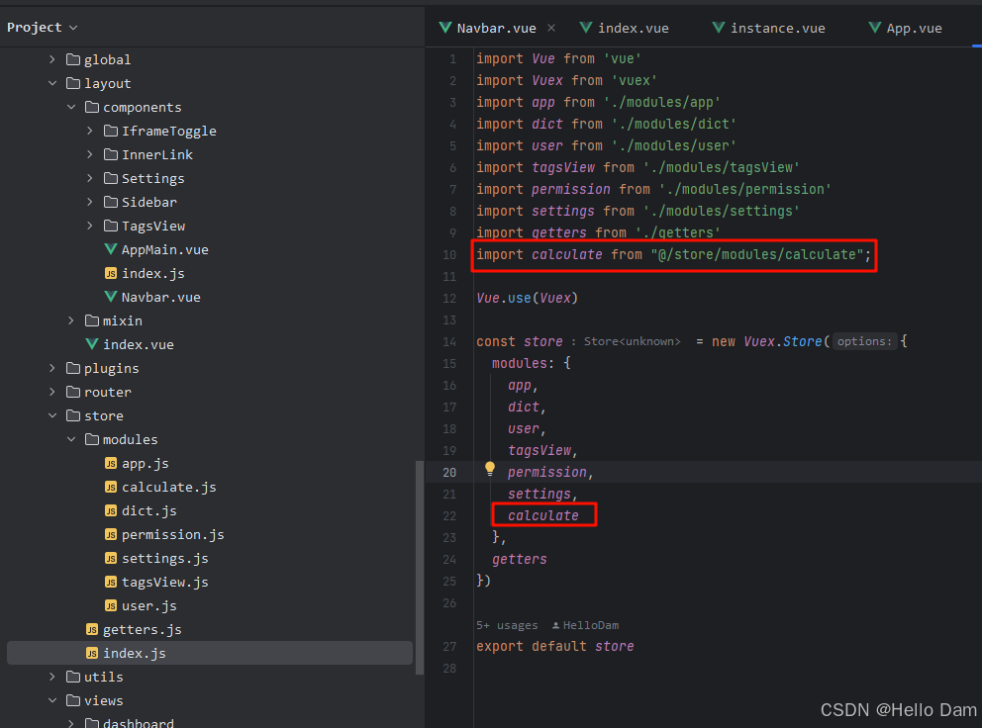Click the store folder icon
Screen dimensions: 982x728
[x=73, y=415]
